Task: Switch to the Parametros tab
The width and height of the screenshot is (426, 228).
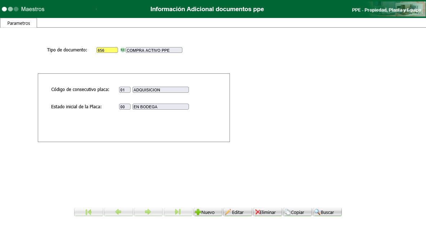Action: pos(18,23)
